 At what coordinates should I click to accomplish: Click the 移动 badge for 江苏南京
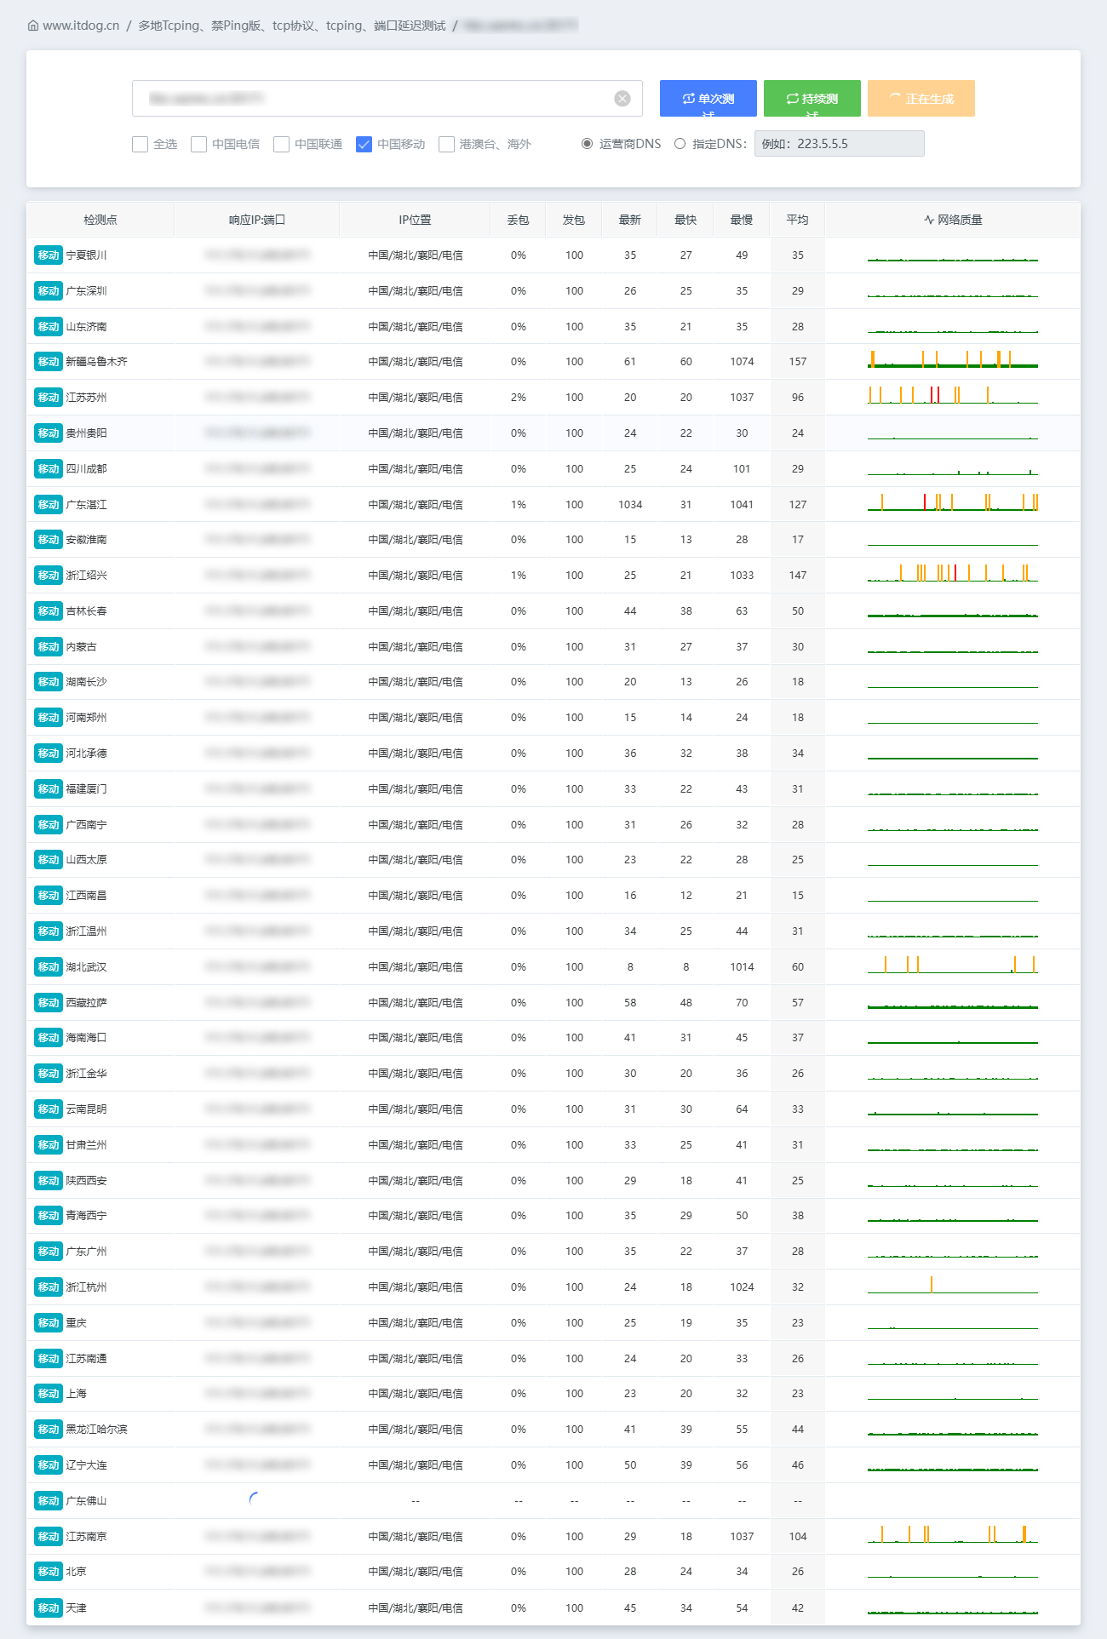(49, 1537)
